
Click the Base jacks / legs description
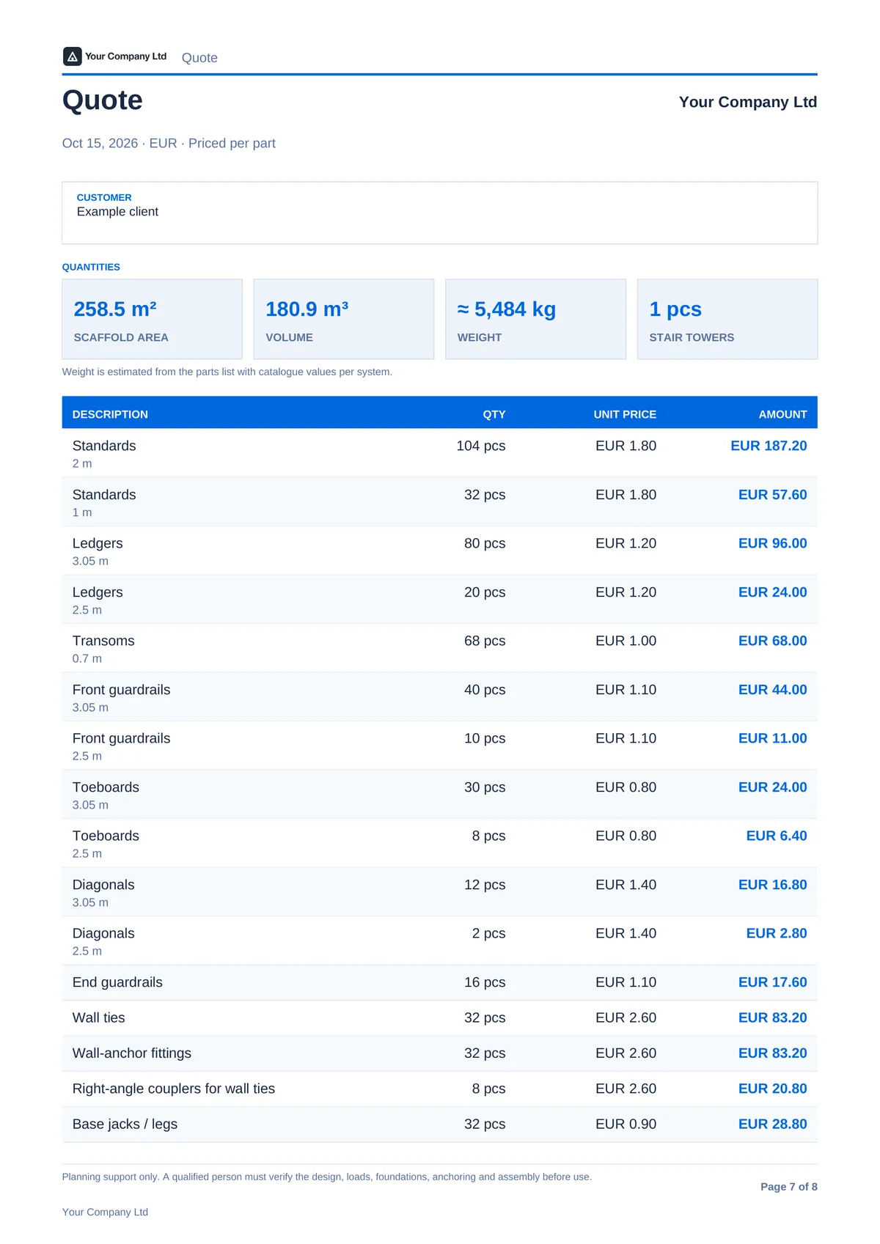[125, 1124]
